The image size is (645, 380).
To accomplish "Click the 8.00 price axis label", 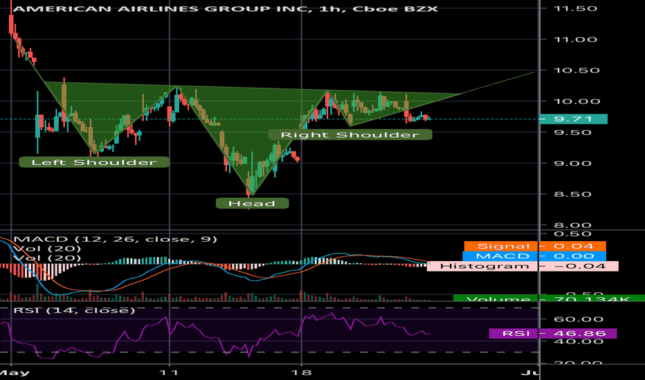I will click(x=572, y=225).
